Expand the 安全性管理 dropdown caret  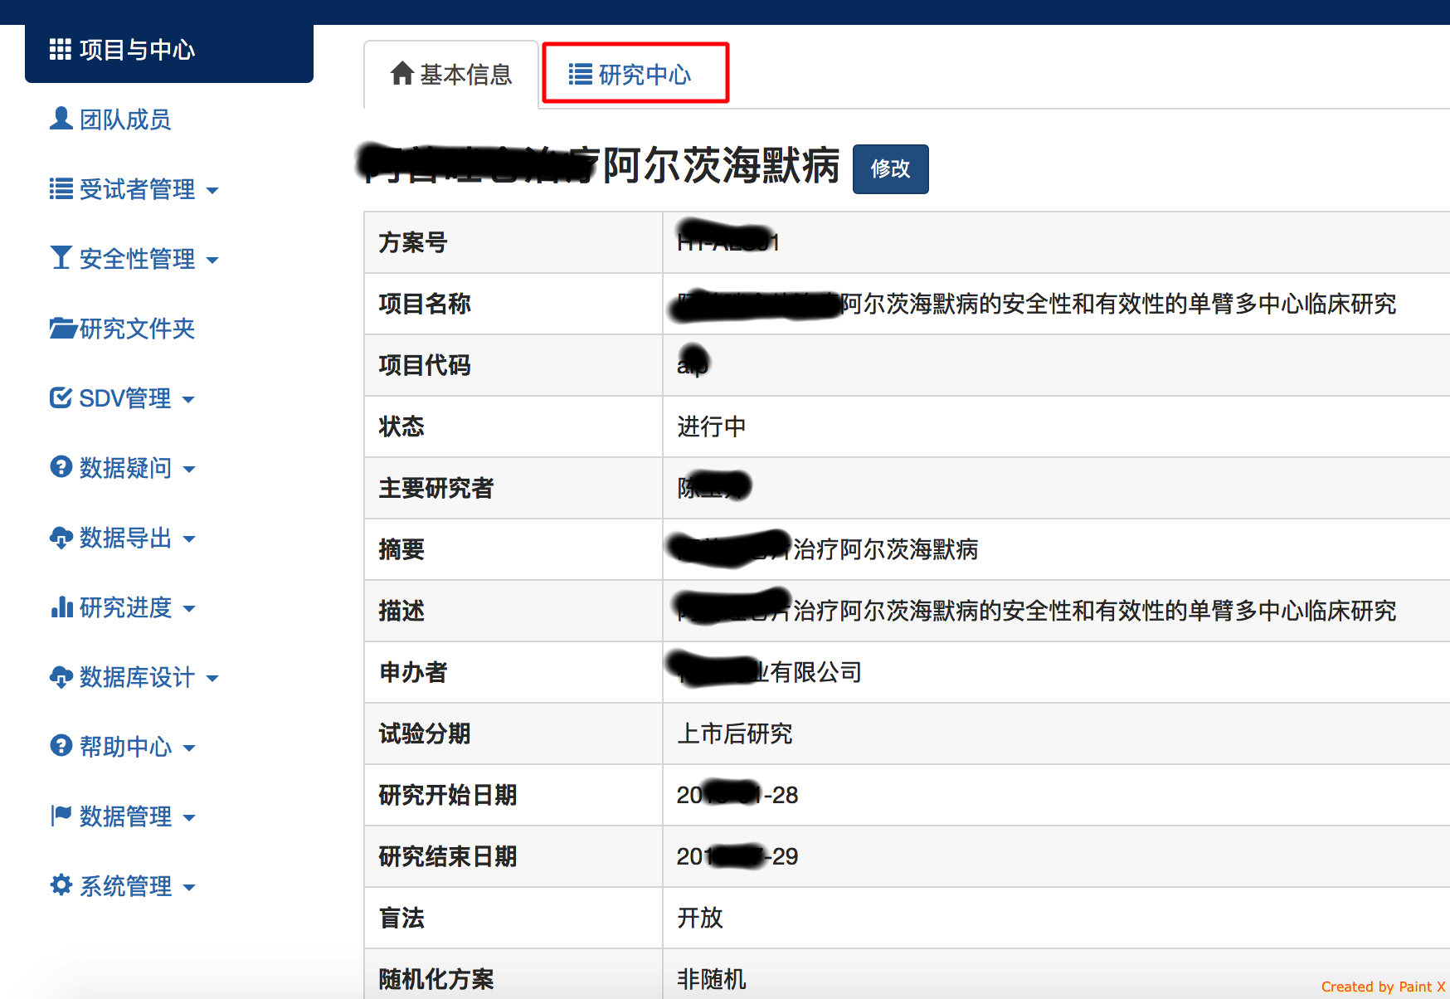coord(212,261)
